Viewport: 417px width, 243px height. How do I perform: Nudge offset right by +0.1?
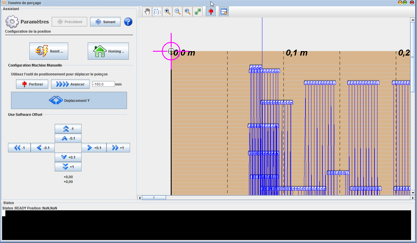point(94,148)
